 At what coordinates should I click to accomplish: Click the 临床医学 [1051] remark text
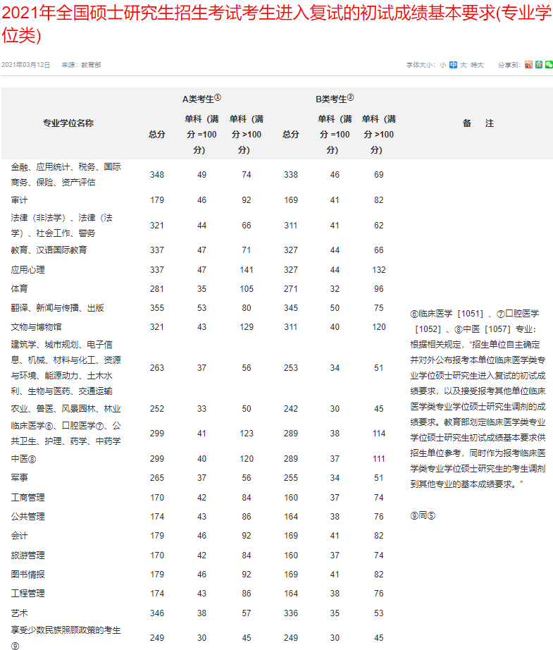438,314
